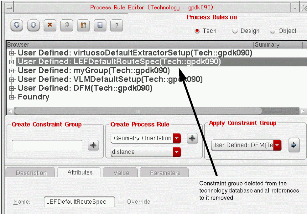Click the Create Constraint Group name field
Image resolution: width=307 pixels, height=214 pixels.
(47, 145)
